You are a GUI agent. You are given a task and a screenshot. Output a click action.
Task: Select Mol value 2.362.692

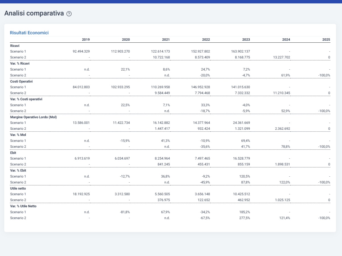(283, 129)
